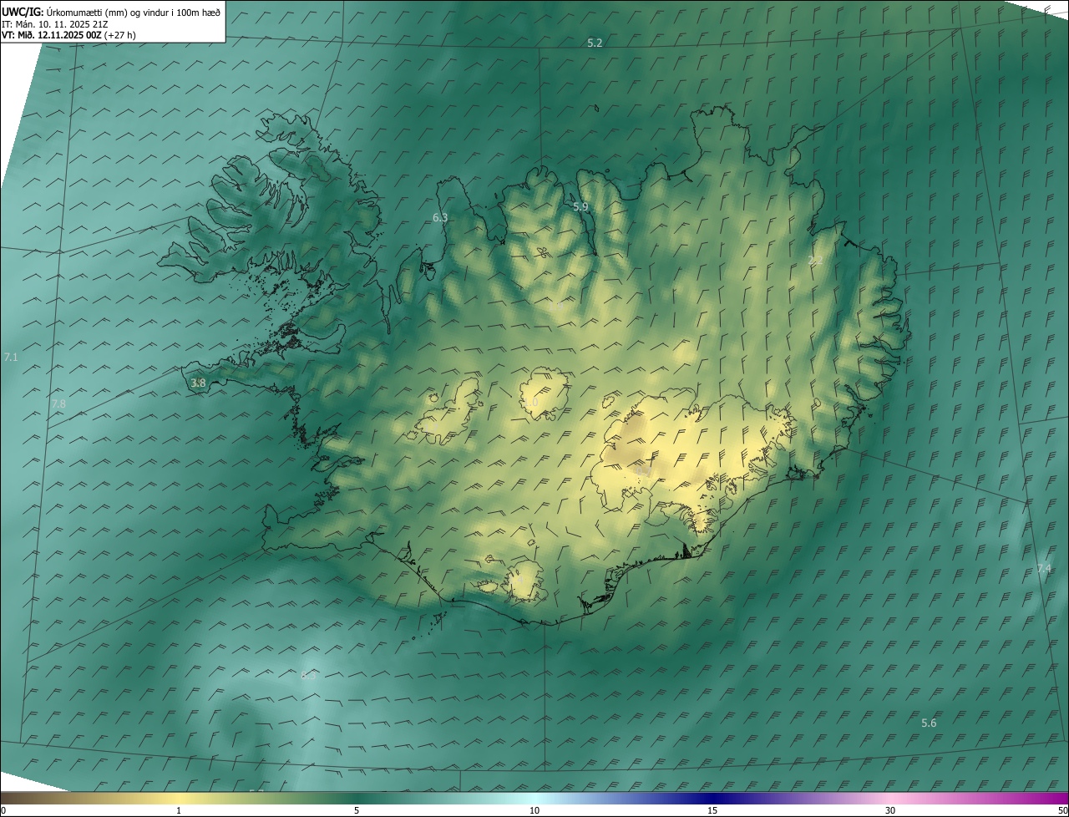This screenshot has width=1069, height=817.
Task: Click the '1' tick on the color scale
Action: (179, 810)
